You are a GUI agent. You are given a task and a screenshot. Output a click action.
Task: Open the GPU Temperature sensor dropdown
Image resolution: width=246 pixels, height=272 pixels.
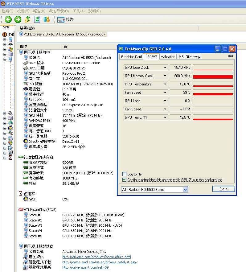click(165, 84)
